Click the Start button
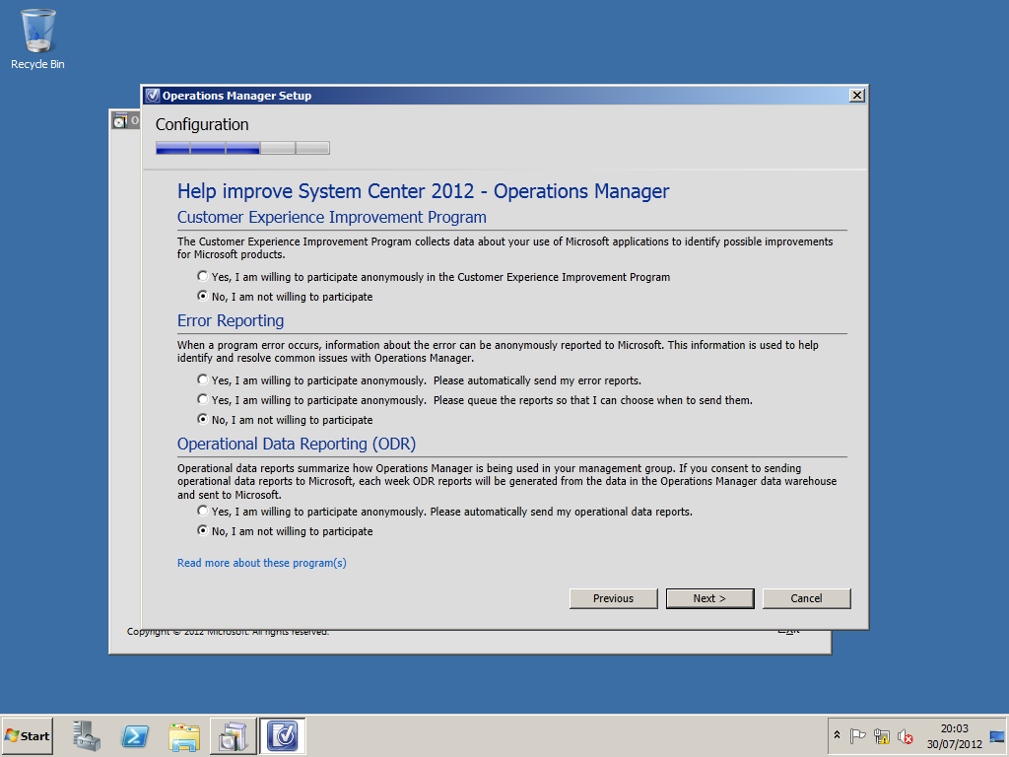The image size is (1009, 757). coord(27,735)
